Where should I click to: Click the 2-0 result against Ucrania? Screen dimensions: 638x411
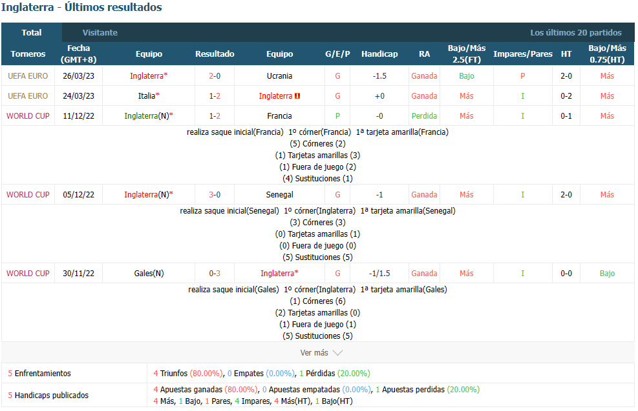click(215, 76)
